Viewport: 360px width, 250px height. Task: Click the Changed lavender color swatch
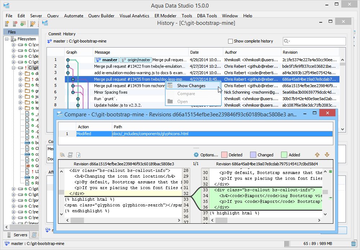point(253,155)
